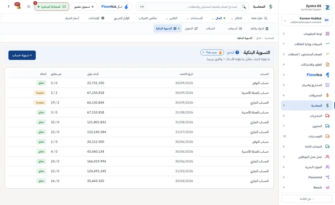Viewport: 335px width, 205px height.
Task: Expand the Kareem Haddad account switcher
Action: [307, 20]
